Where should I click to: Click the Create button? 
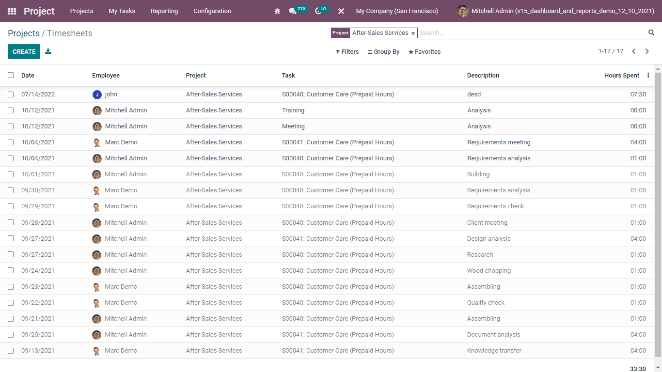coord(24,51)
